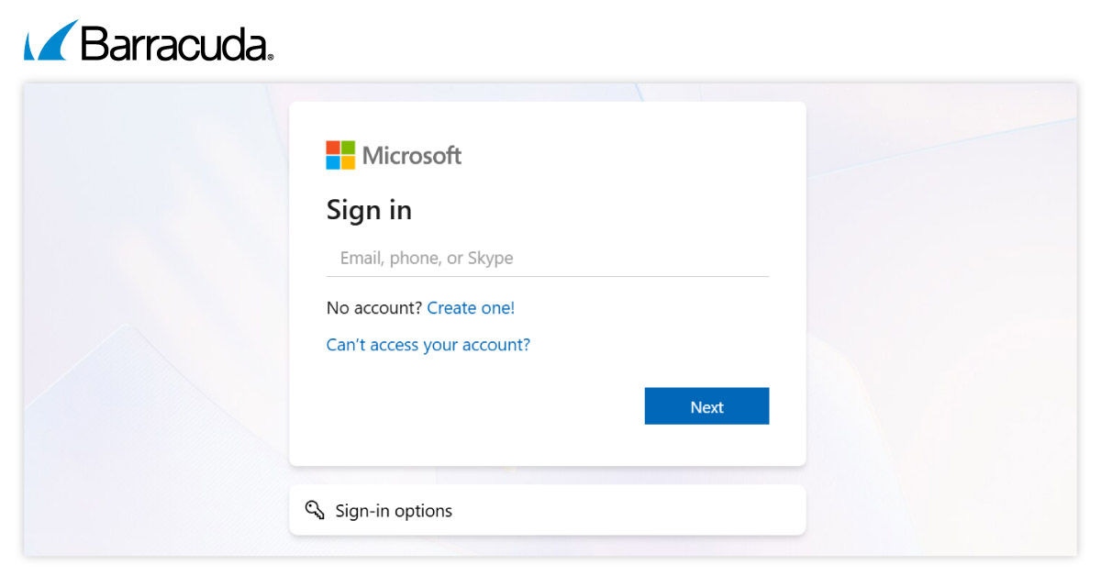
Task: Click the yellow square of Microsoft logo
Action: click(x=348, y=162)
